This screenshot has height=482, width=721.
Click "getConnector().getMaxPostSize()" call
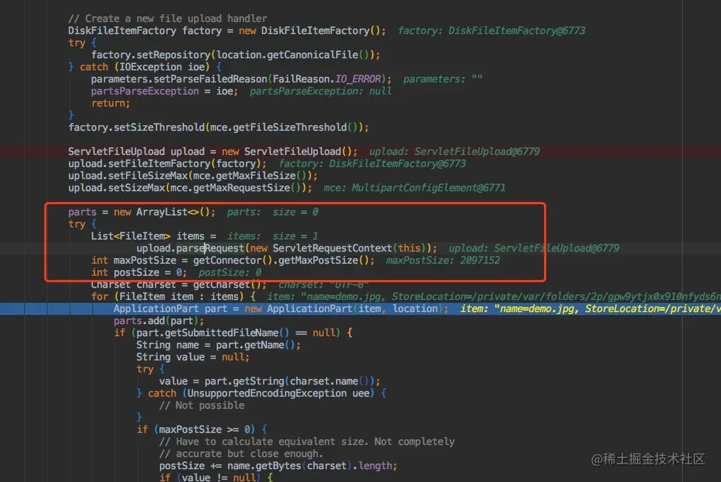pos(281,260)
